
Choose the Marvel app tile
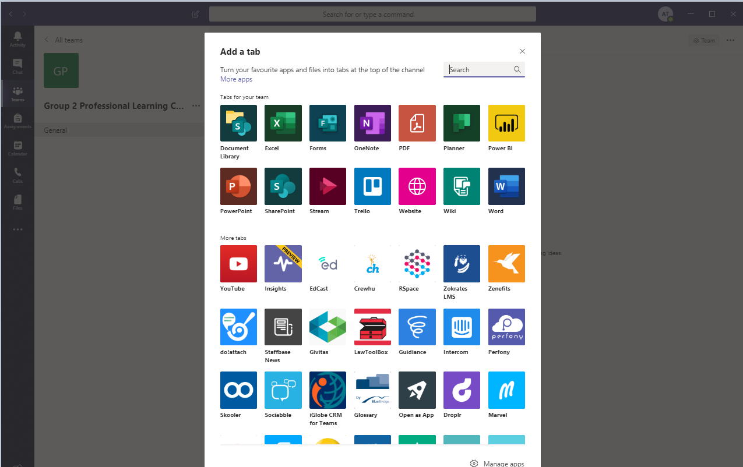[x=506, y=390]
